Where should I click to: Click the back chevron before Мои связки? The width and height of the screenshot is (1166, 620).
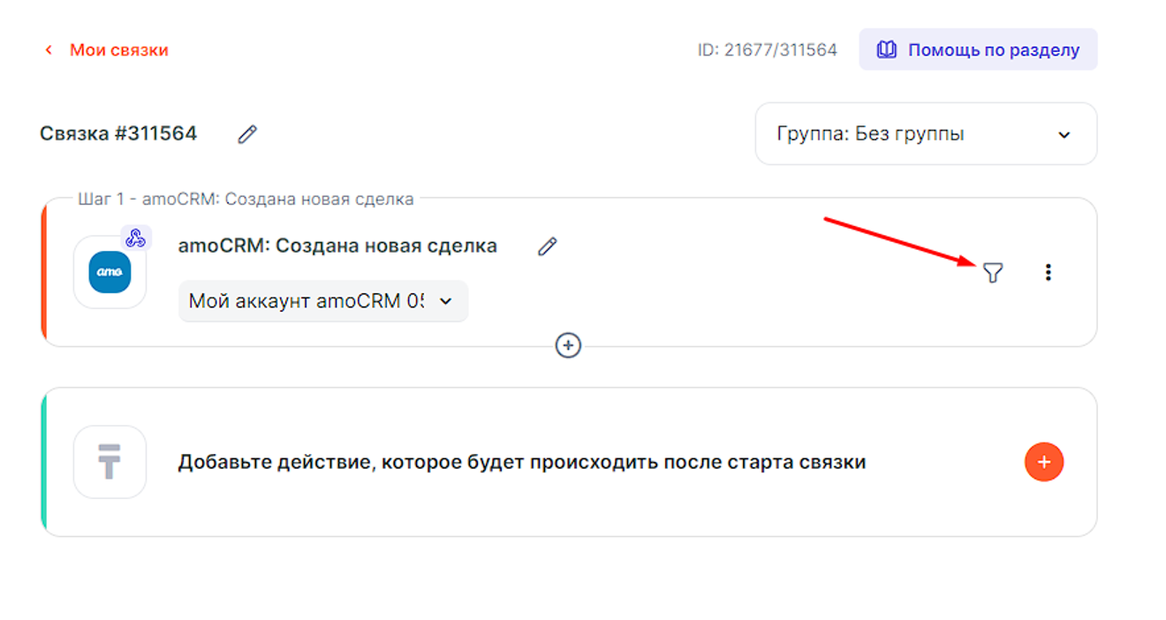pyautogui.click(x=49, y=50)
